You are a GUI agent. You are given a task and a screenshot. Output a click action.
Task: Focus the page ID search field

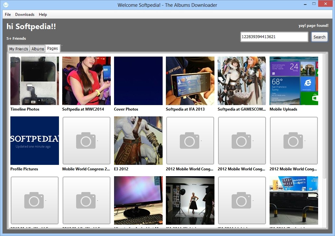coord(274,37)
